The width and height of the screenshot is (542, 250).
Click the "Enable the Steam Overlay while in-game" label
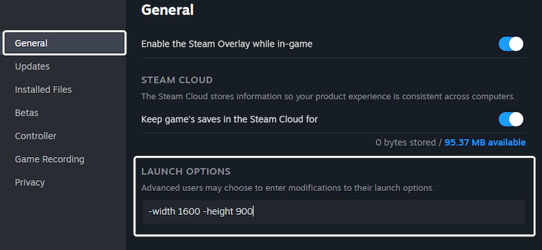point(227,44)
